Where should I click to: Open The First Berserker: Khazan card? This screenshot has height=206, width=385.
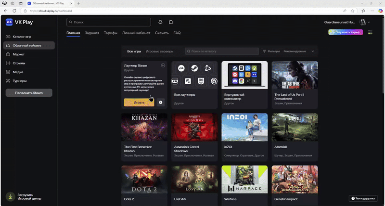click(x=144, y=137)
